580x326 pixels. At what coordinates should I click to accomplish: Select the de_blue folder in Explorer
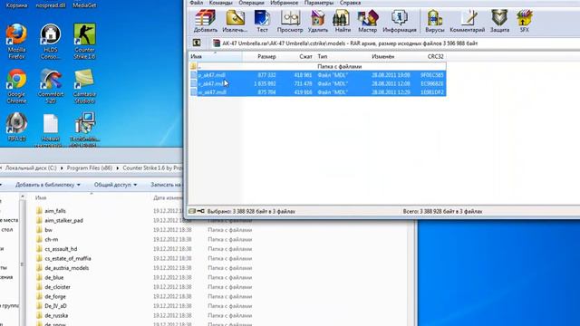(54, 277)
